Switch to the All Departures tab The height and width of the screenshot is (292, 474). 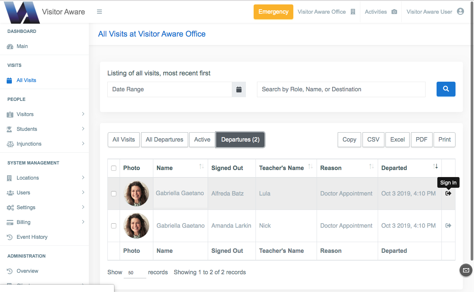coord(164,140)
